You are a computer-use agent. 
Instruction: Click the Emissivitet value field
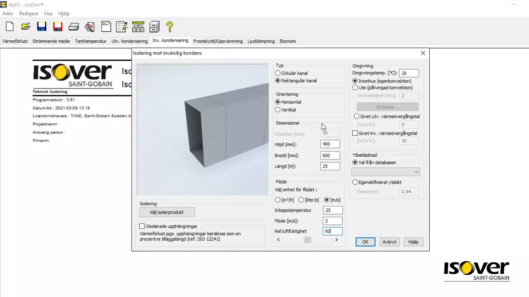409,192
